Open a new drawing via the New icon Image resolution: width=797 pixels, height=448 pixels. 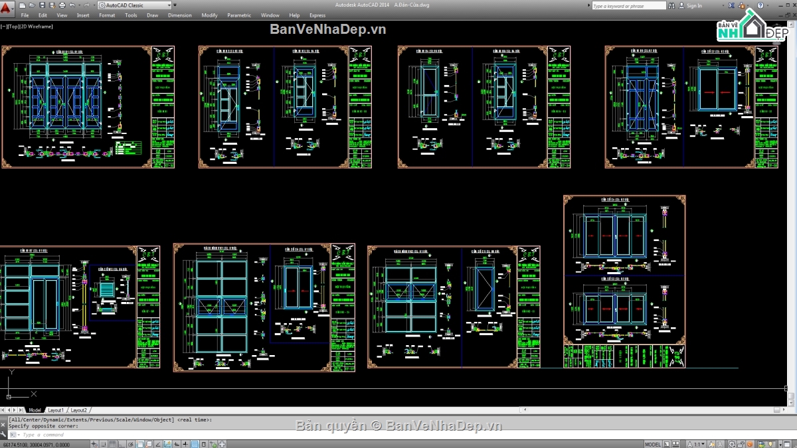click(23, 5)
